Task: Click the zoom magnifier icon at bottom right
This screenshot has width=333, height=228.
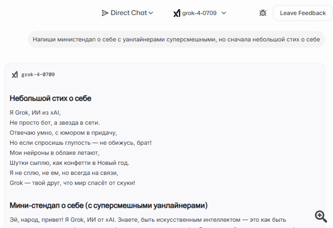Action: pos(321,216)
